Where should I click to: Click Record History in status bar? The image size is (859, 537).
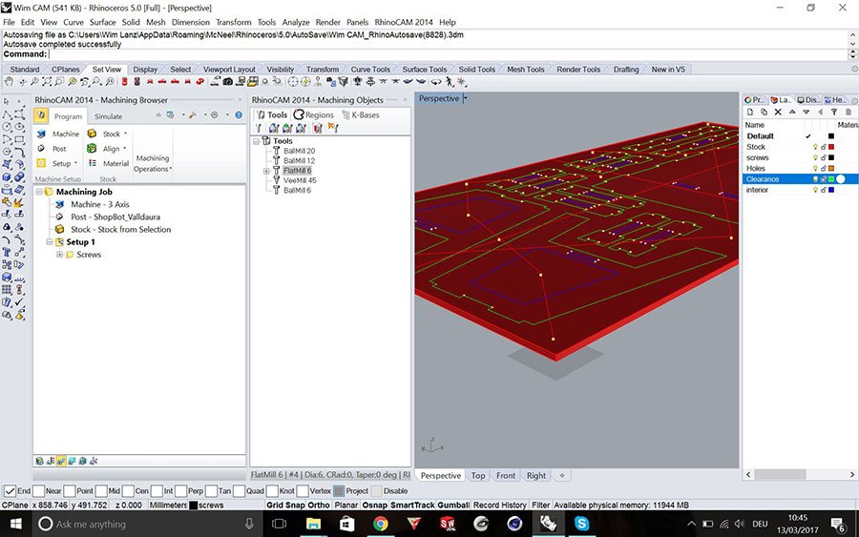click(499, 506)
